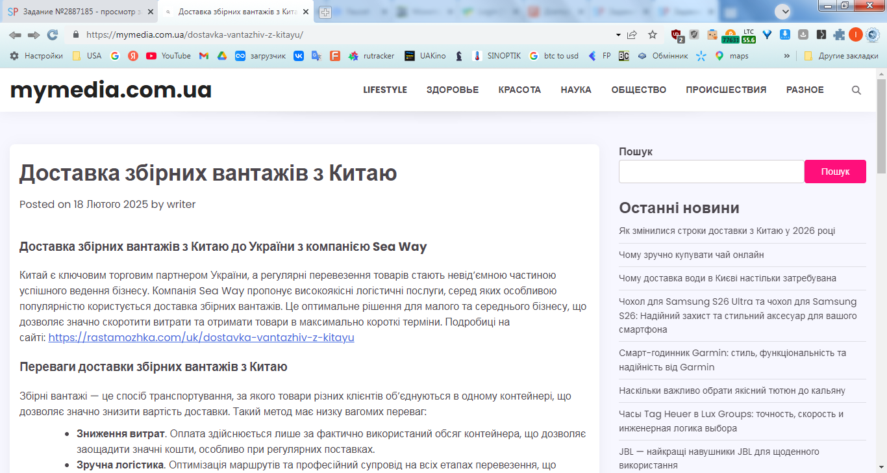Screen dimensions: 887x473
Task: Open the share page icon in address bar
Action: pos(632,35)
